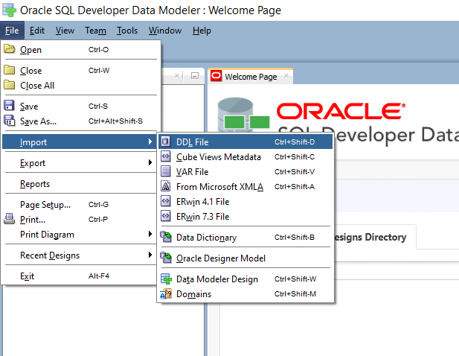Screen dimensions: 459x356
Task: Click the Data Modeler Design diagram icon
Action: click(166, 279)
